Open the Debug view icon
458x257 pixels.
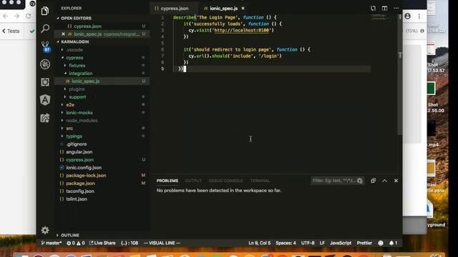tap(45, 64)
